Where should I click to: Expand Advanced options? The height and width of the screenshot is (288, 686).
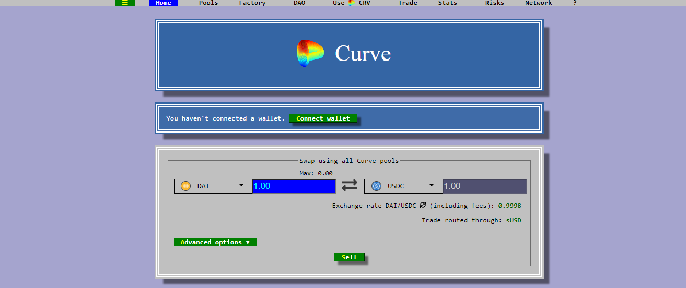[215, 242]
